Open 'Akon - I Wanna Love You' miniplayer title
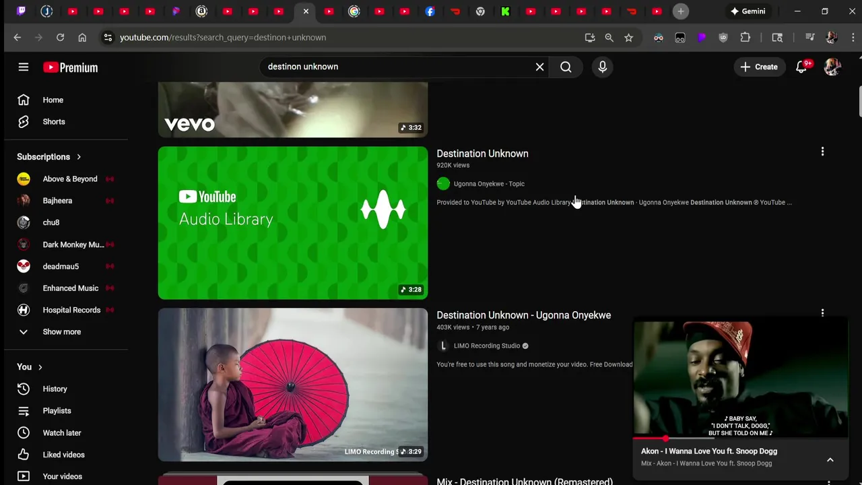Viewport: 862px width, 485px height. coord(709,451)
